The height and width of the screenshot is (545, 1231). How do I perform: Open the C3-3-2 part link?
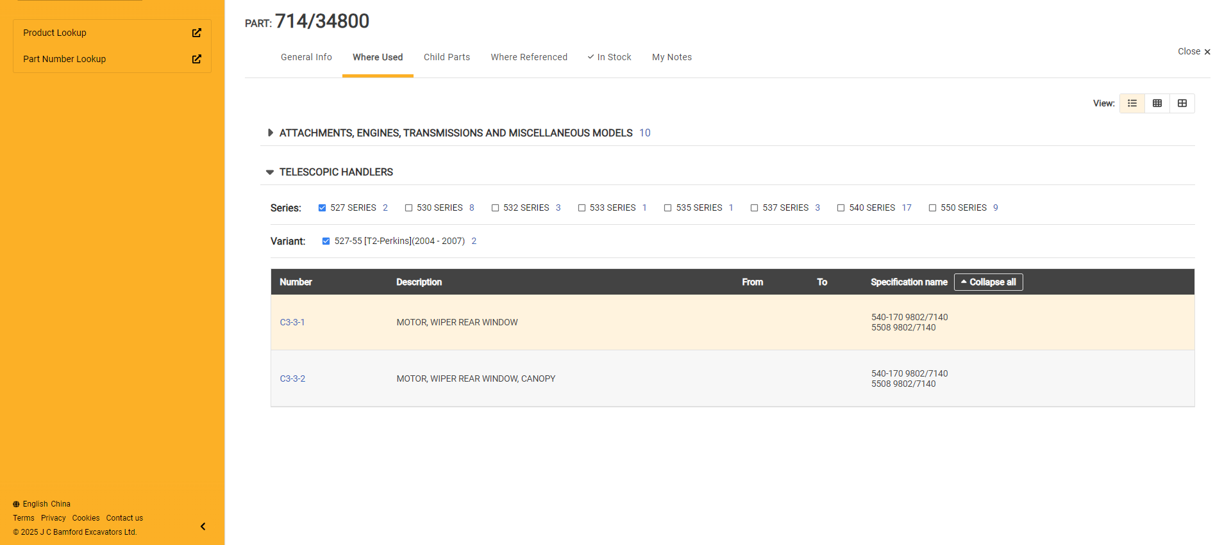click(x=292, y=378)
